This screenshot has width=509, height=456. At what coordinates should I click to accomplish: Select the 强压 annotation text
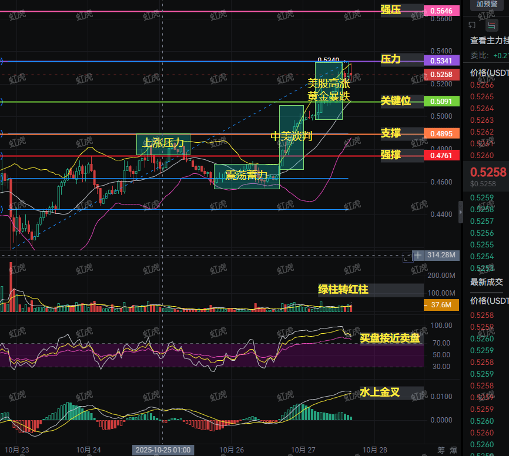click(x=390, y=10)
